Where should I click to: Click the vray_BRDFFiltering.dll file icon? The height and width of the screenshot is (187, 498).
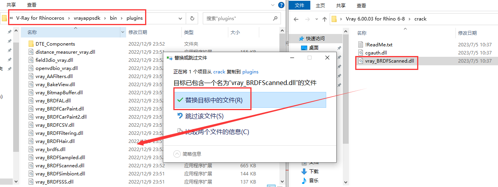pyautogui.click(x=32, y=133)
